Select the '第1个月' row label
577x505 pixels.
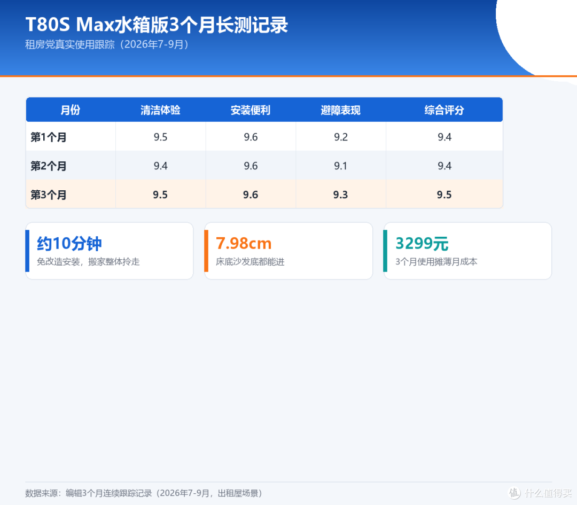49,137
